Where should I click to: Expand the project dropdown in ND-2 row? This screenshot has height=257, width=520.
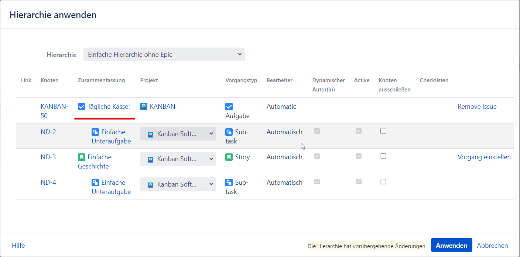(x=178, y=134)
